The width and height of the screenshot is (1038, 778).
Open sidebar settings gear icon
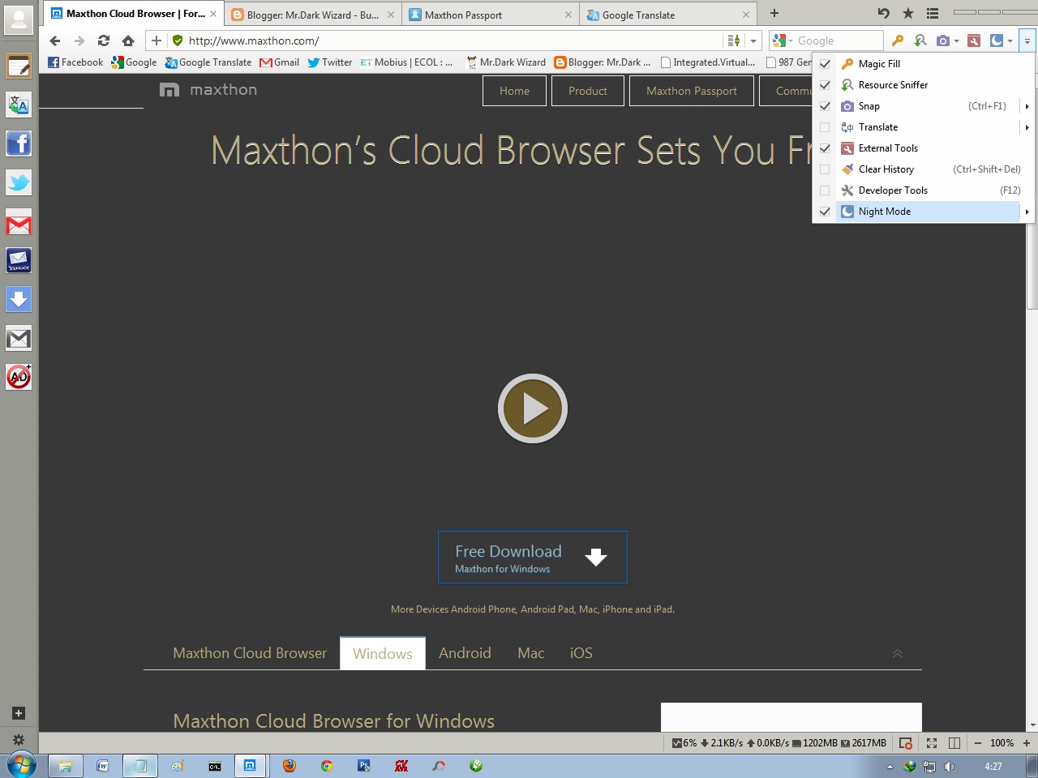(19, 740)
